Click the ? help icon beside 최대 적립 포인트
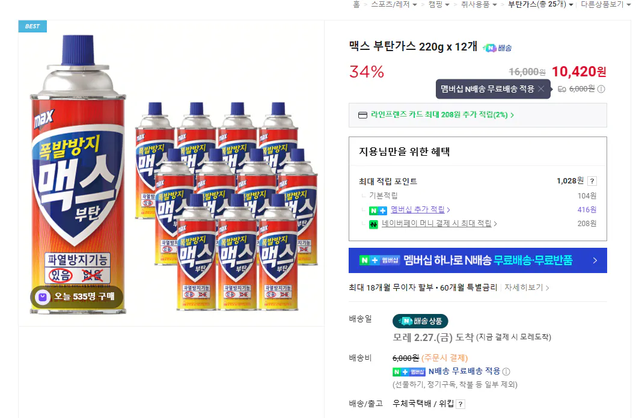636x418 pixels. 592,180
